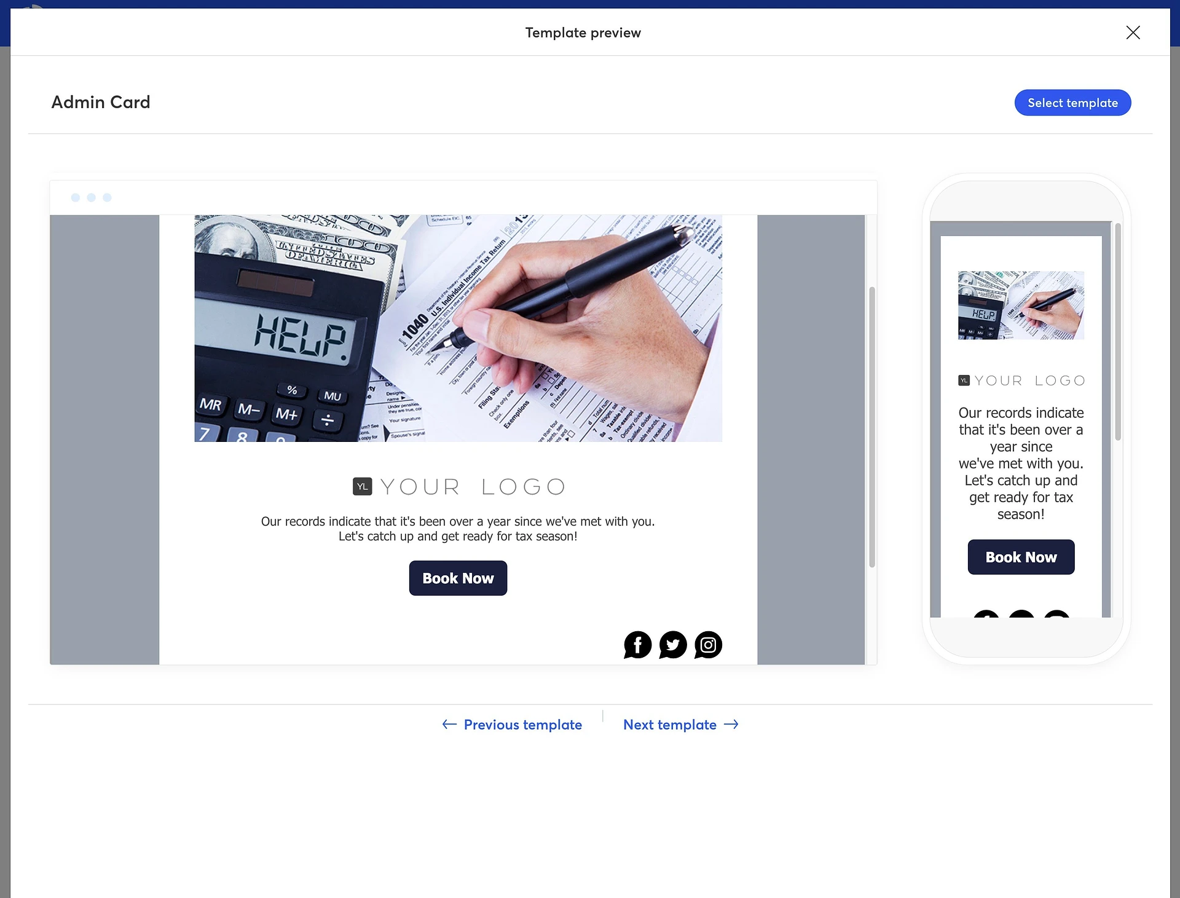Click the first gray dot indicator top-left
Image resolution: width=1180 pixels, height=898 pixels.
76,197
